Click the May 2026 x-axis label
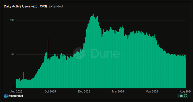193x102 pixels. pyautogui.click(x=152, y=92)
